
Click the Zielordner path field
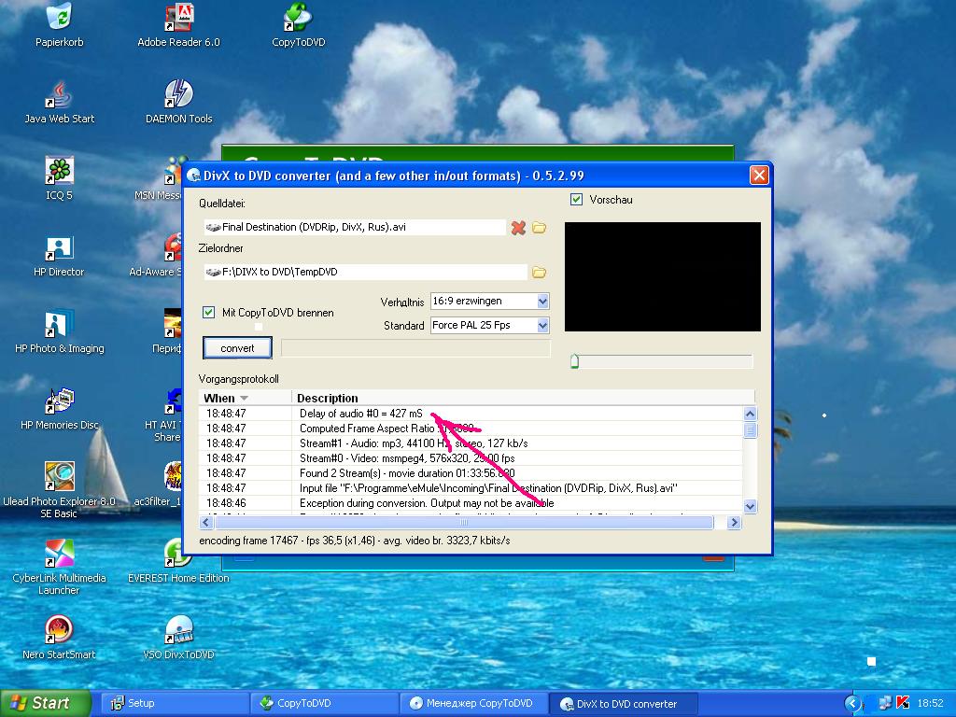click(x=365, y=272)
